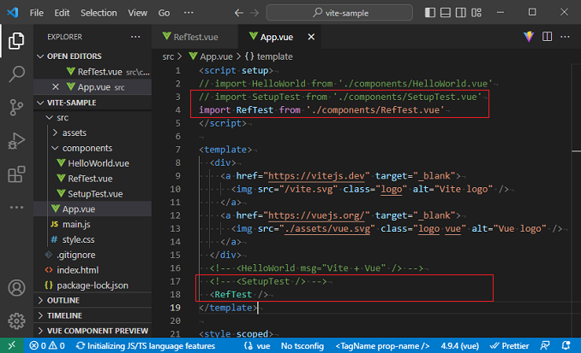Open the Source Control view
Viewport: 581px width, 353px height.
tap(16, 108)
